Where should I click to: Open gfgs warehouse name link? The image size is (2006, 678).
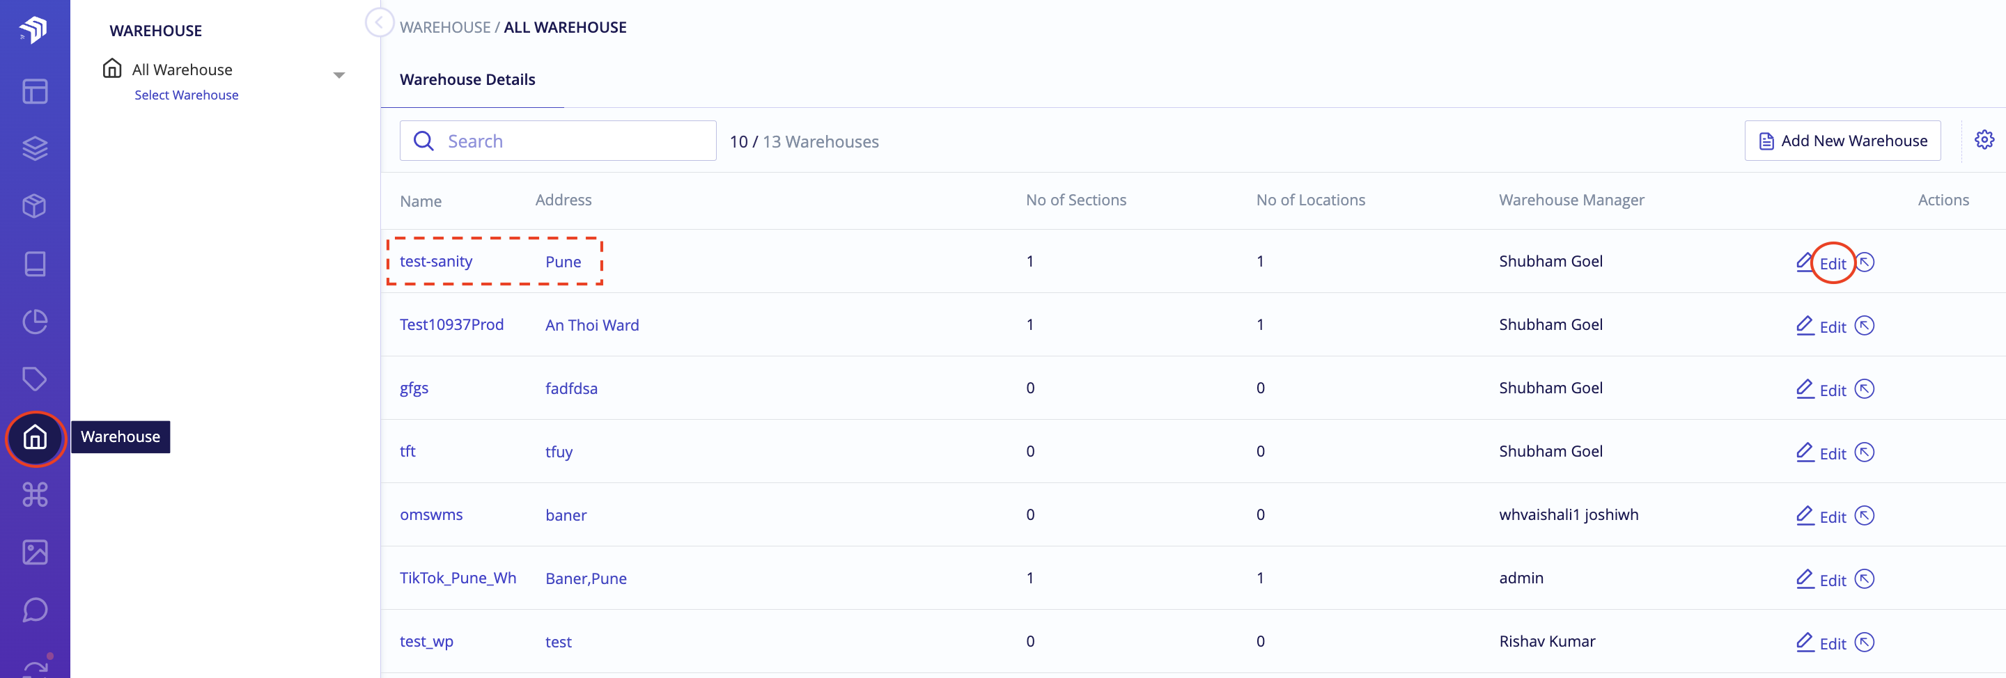coord(414,388)
